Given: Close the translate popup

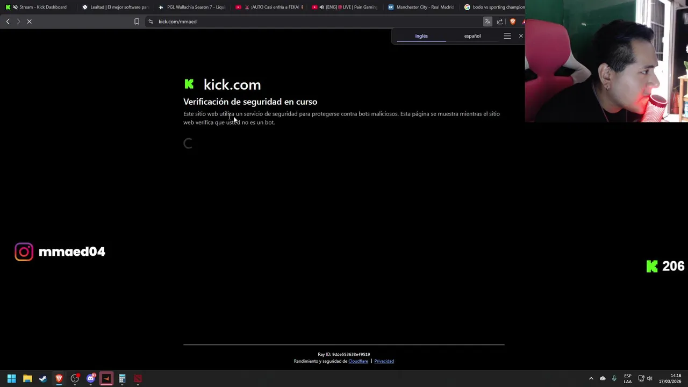Looking at the screenshot, I should [x=521, y=36].
